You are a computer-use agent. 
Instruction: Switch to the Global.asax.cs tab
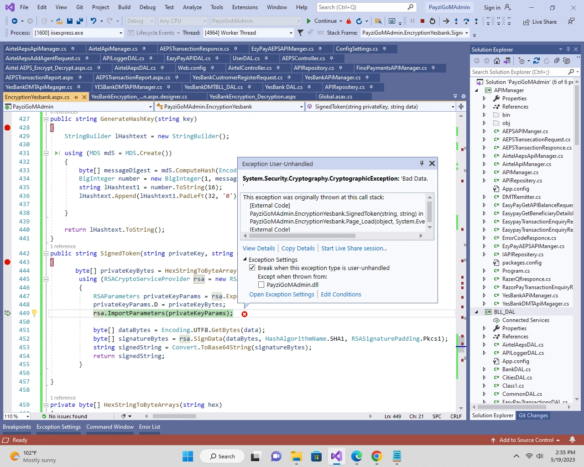[335, 97]
